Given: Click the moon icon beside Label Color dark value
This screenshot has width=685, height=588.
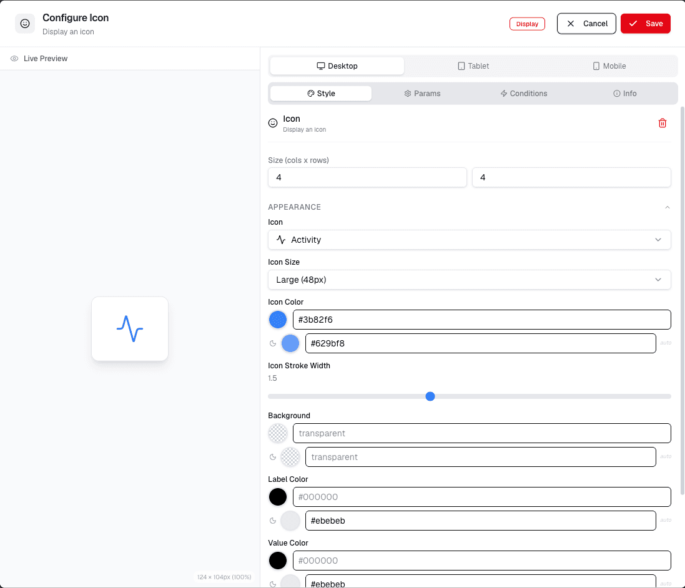Looking at the screenshot, I should [x=273, y=521].
